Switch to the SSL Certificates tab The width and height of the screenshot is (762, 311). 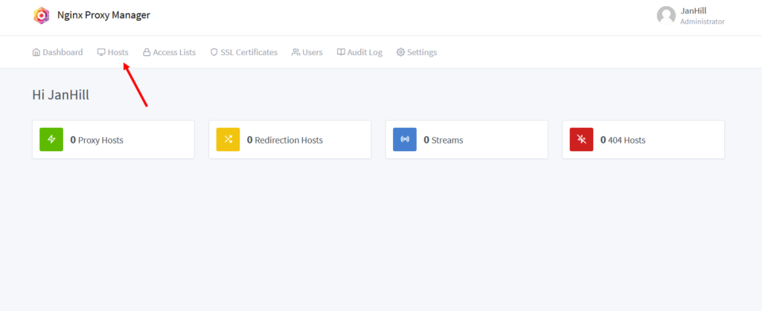(243, 52)
